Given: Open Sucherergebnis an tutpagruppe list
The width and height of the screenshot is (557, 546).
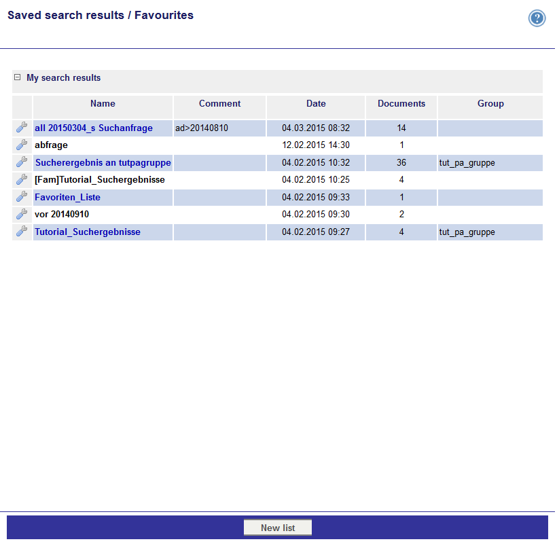Looking at the screenshot, I should tap(103, 163).
